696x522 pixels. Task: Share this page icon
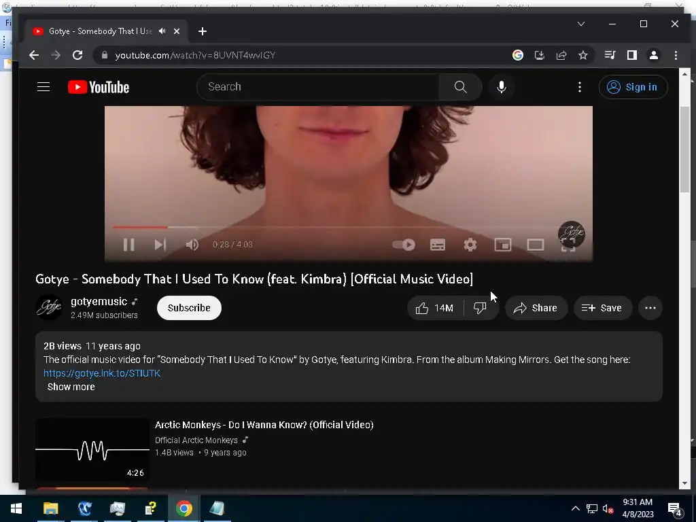(x=561, y=55)
